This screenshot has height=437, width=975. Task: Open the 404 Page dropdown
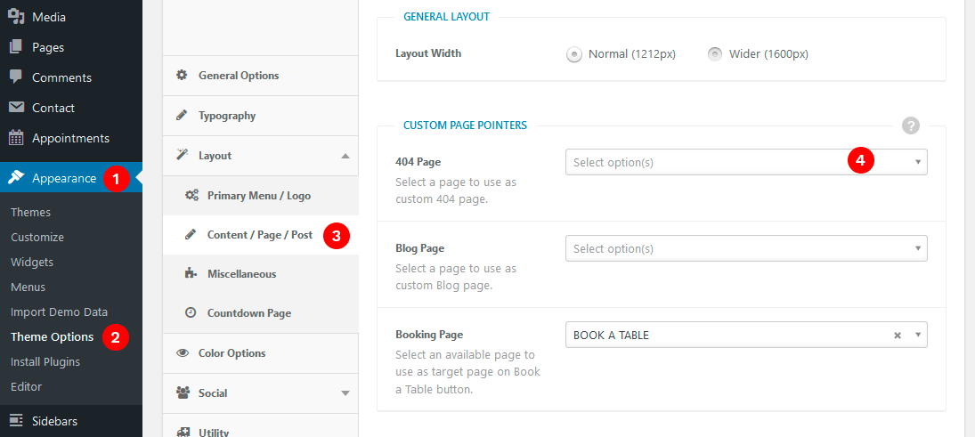pyautogui.click(x=745, y=162)
